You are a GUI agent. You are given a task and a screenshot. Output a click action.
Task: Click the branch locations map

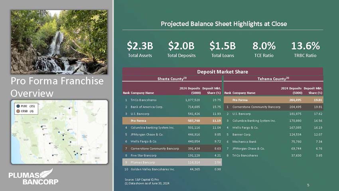(x=59, y=133)
